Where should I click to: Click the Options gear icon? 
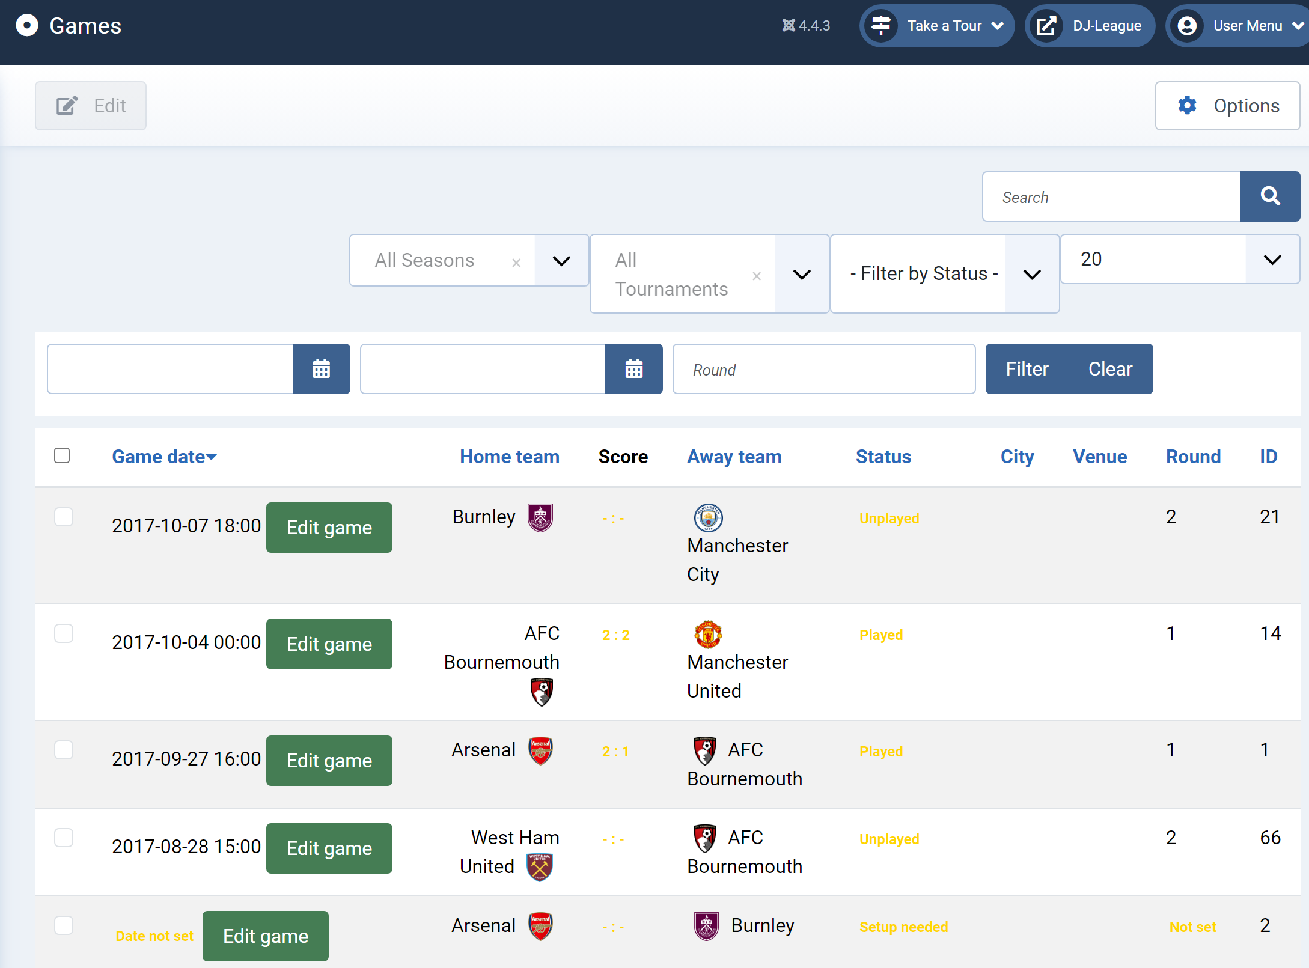1187,106
